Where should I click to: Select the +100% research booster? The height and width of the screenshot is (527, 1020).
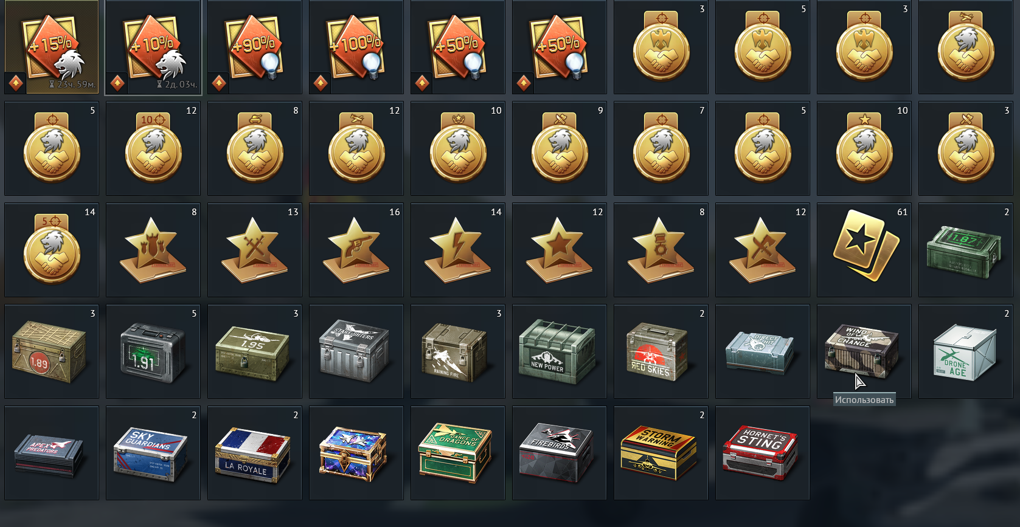pyautogui.click(x=356, y=47)
